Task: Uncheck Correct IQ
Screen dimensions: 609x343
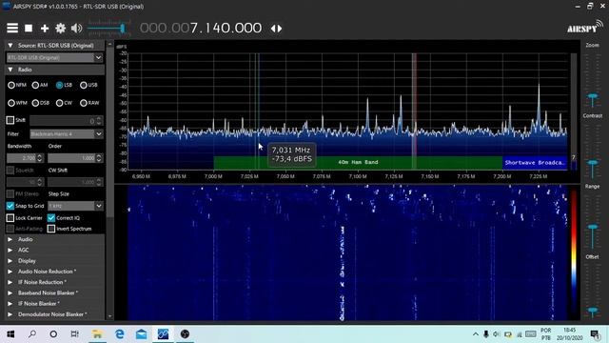Action: point(51,218)
